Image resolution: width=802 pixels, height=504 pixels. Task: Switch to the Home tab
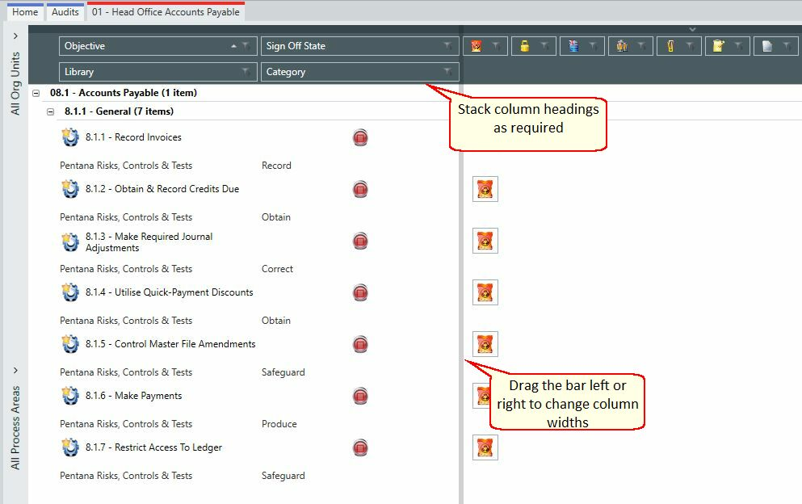click(25, 12)
